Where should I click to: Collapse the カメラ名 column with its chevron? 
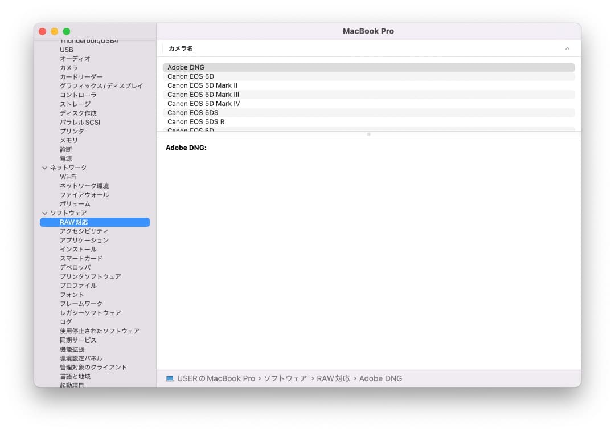pos(567,48)
